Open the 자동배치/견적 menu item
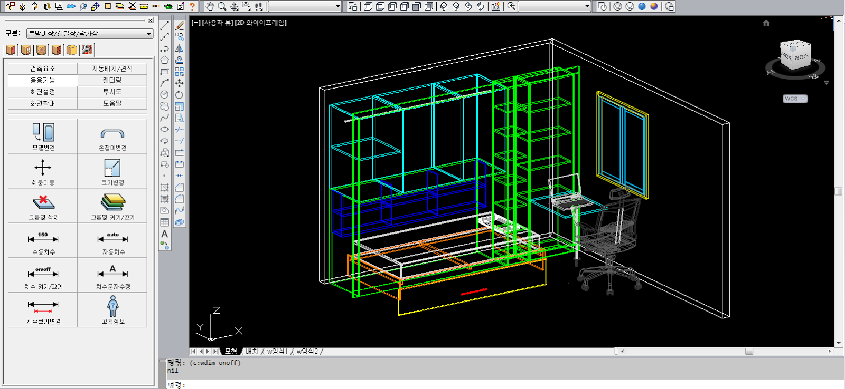The height and width of the screenshot is (389, 845). pyautogui.click(x=112, y=69)
